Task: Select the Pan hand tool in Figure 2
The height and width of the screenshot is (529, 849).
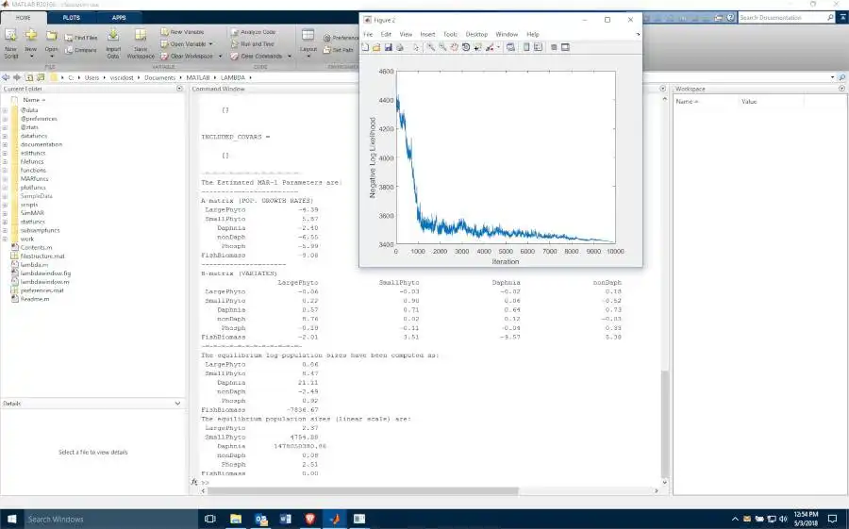Action: [x=454, y=48]
